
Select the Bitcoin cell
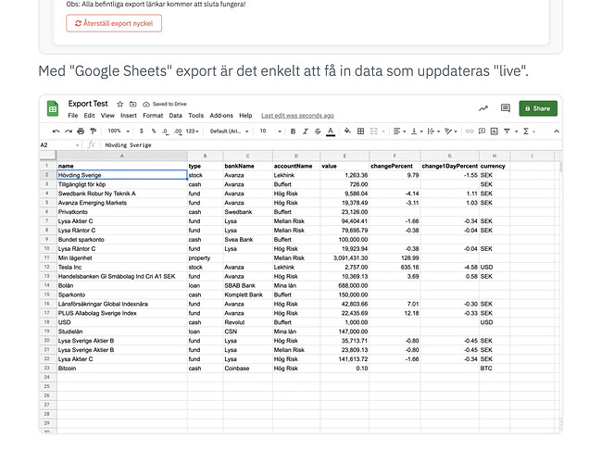coord(122,369)
